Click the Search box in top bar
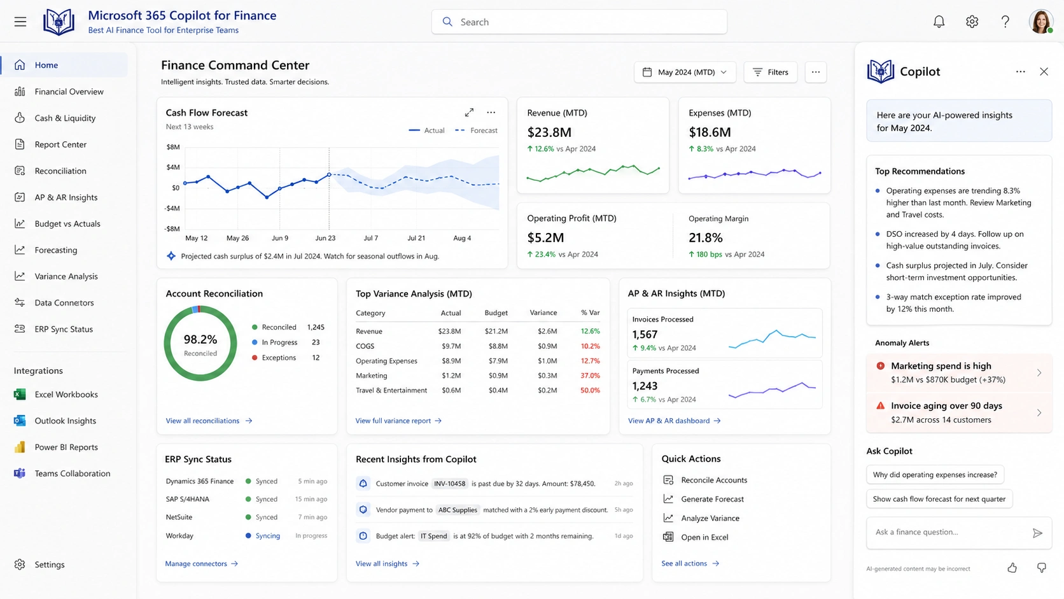Image resolution: width=1064 pixels, height=599 pixels. tap(579, 22)
